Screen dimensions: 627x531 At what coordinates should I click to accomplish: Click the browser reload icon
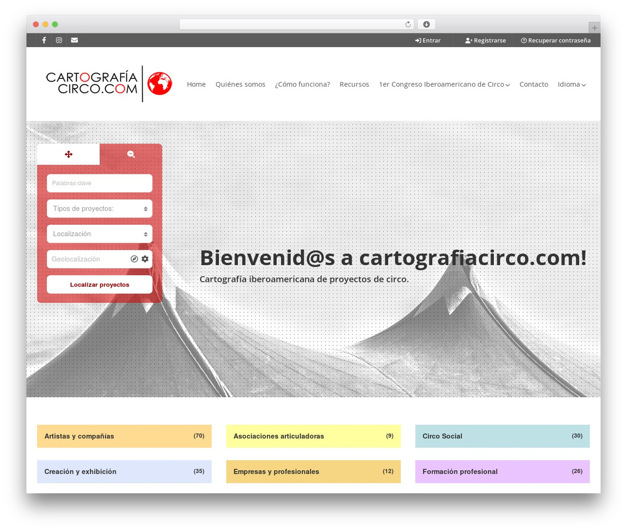click(408, 24)
